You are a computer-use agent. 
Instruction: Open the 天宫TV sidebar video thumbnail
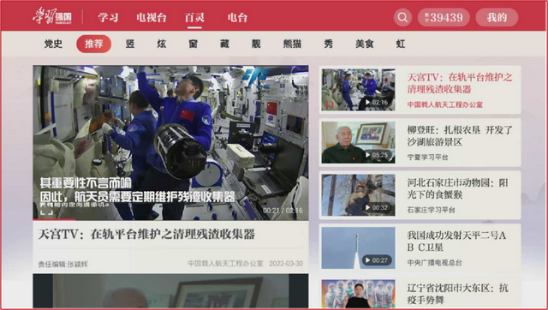(x=358, y=90)
